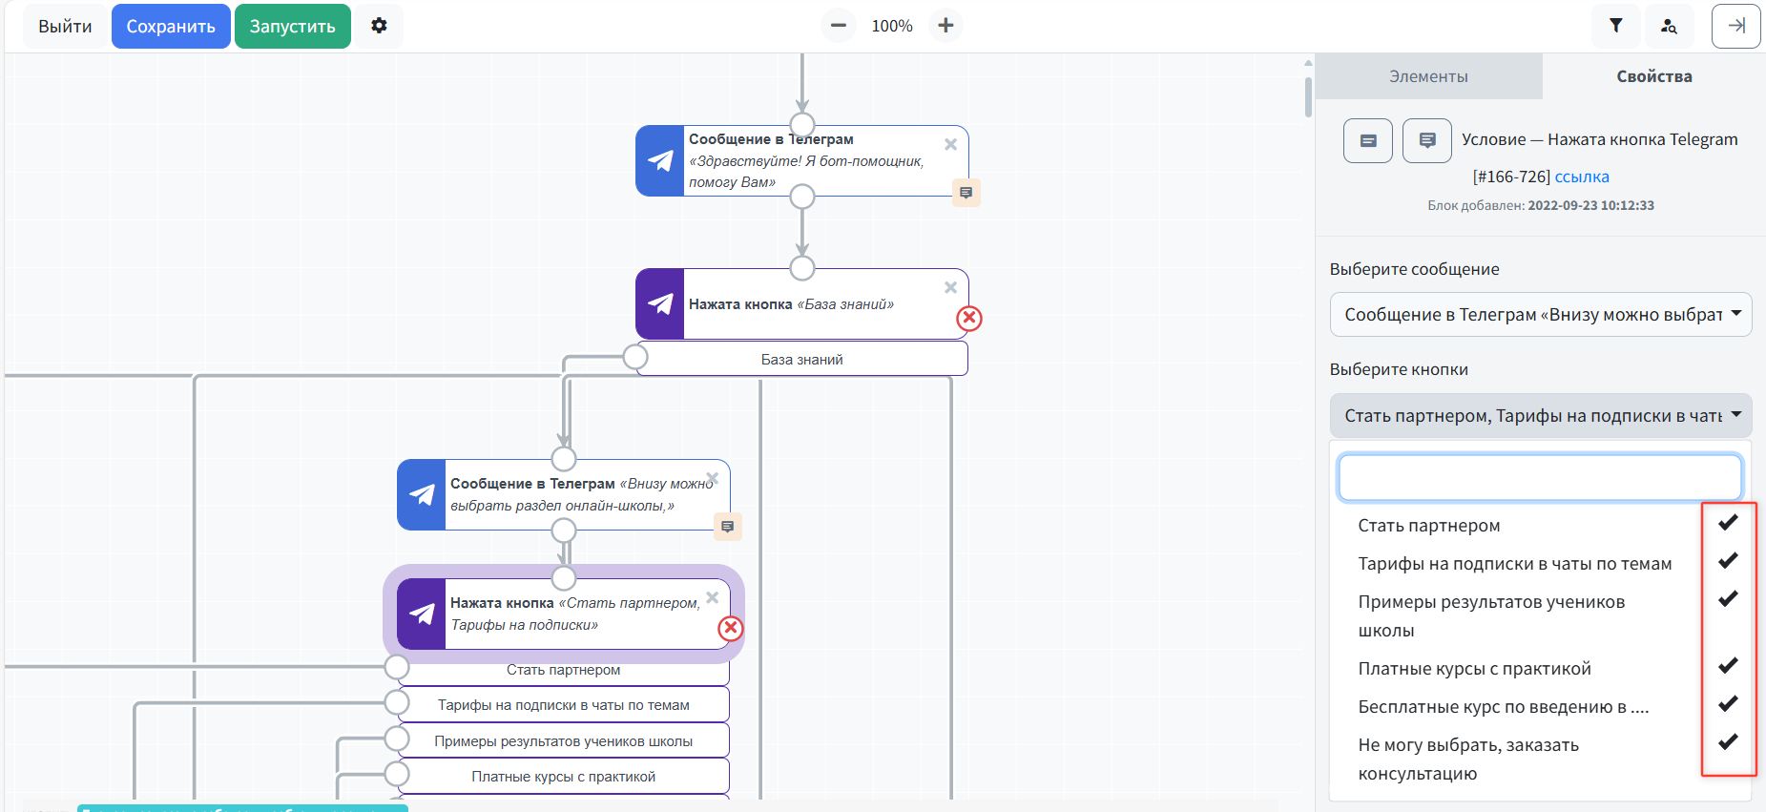This screenshot has width=1766, height=812.
Task: Focus the button search input field
Action: tap(1539, 477)
